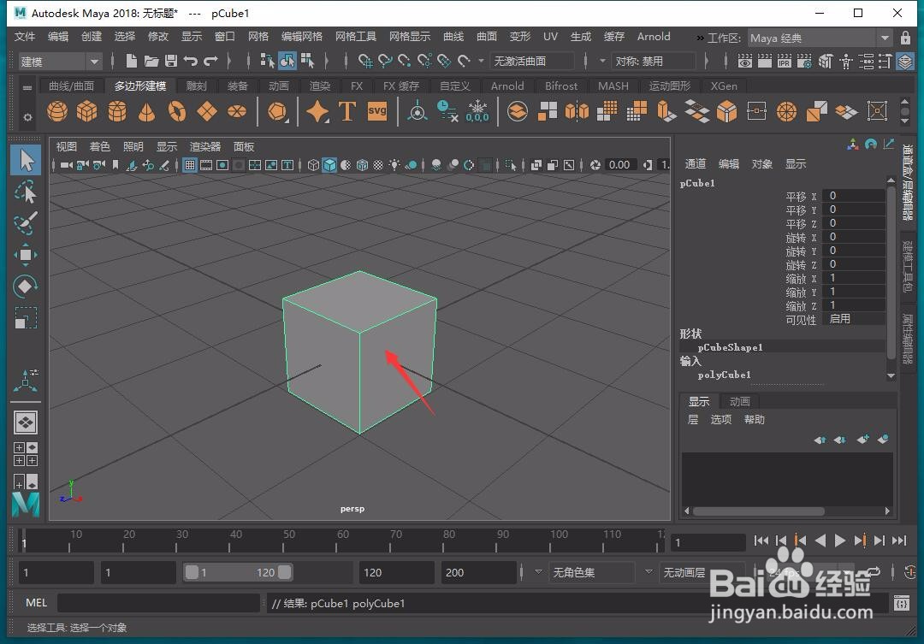
Task: Select the Move tool in toolbox
Action: tap(26, 255)
